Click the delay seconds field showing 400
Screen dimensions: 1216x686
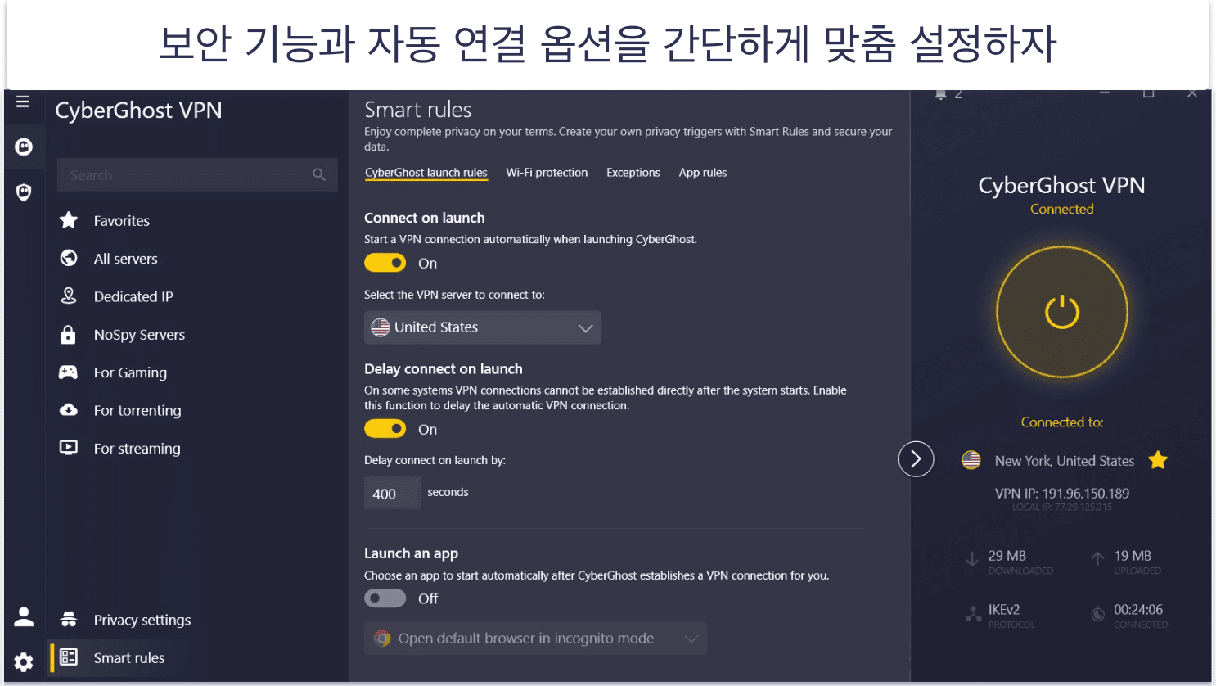(x=392, y=493)
